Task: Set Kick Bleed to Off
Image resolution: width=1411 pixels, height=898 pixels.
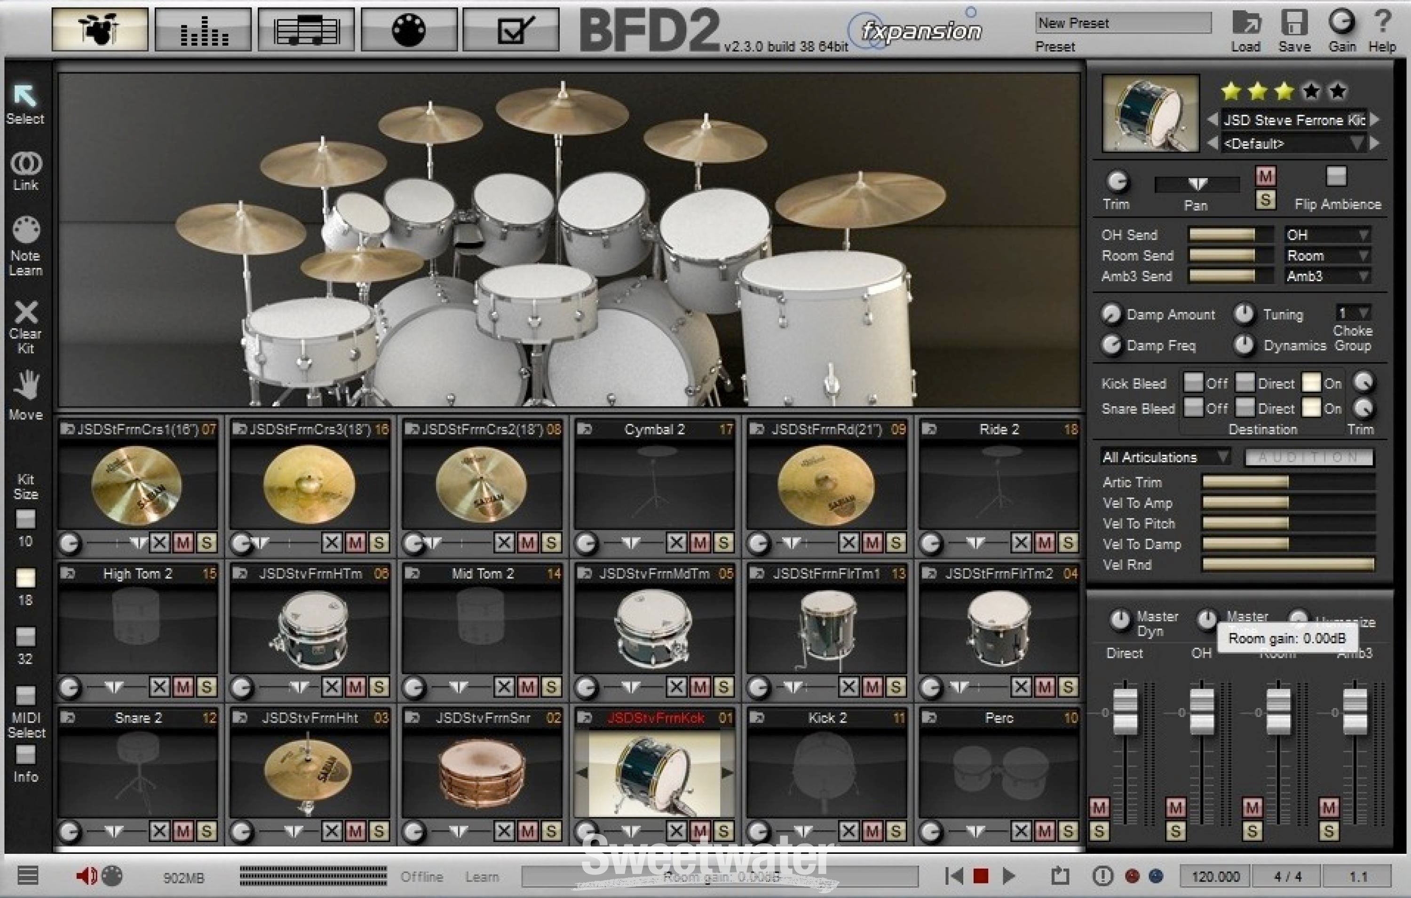Action: [x=1193, y=382]
